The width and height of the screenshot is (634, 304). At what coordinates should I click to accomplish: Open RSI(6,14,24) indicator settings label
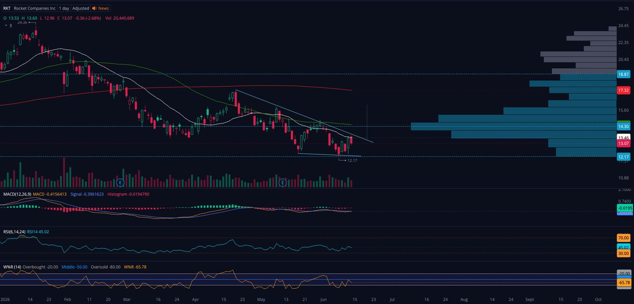click(13, 232)
